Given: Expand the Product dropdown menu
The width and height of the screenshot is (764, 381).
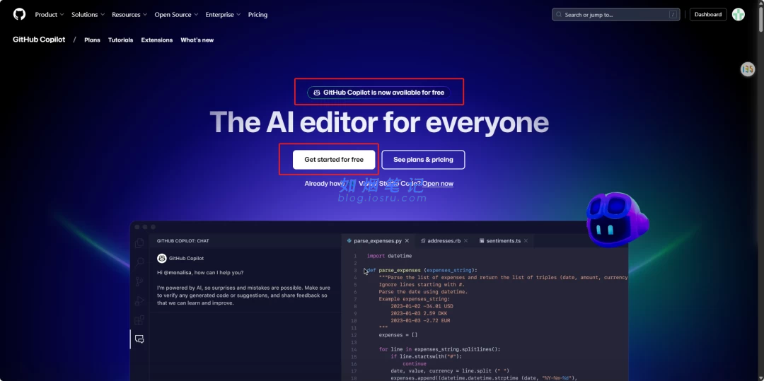Looking at the screenshot, I should 50,15.
